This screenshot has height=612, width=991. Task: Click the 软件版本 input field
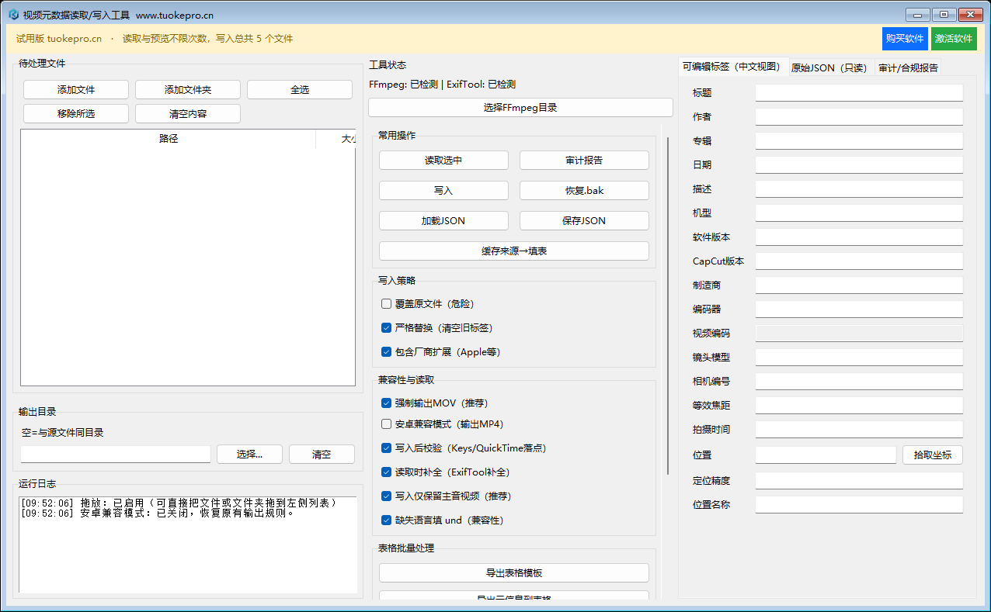[x=859, y=237]
